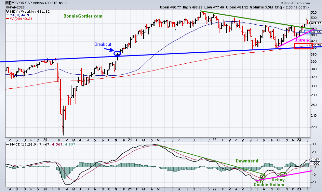Open the dropdown arrow beside the Chg value
Screen dimensions: 322x192
point(308,7)
